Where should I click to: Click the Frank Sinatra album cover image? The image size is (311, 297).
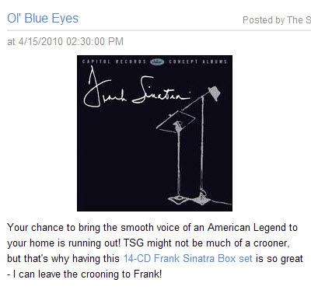(x=155, y=133)
